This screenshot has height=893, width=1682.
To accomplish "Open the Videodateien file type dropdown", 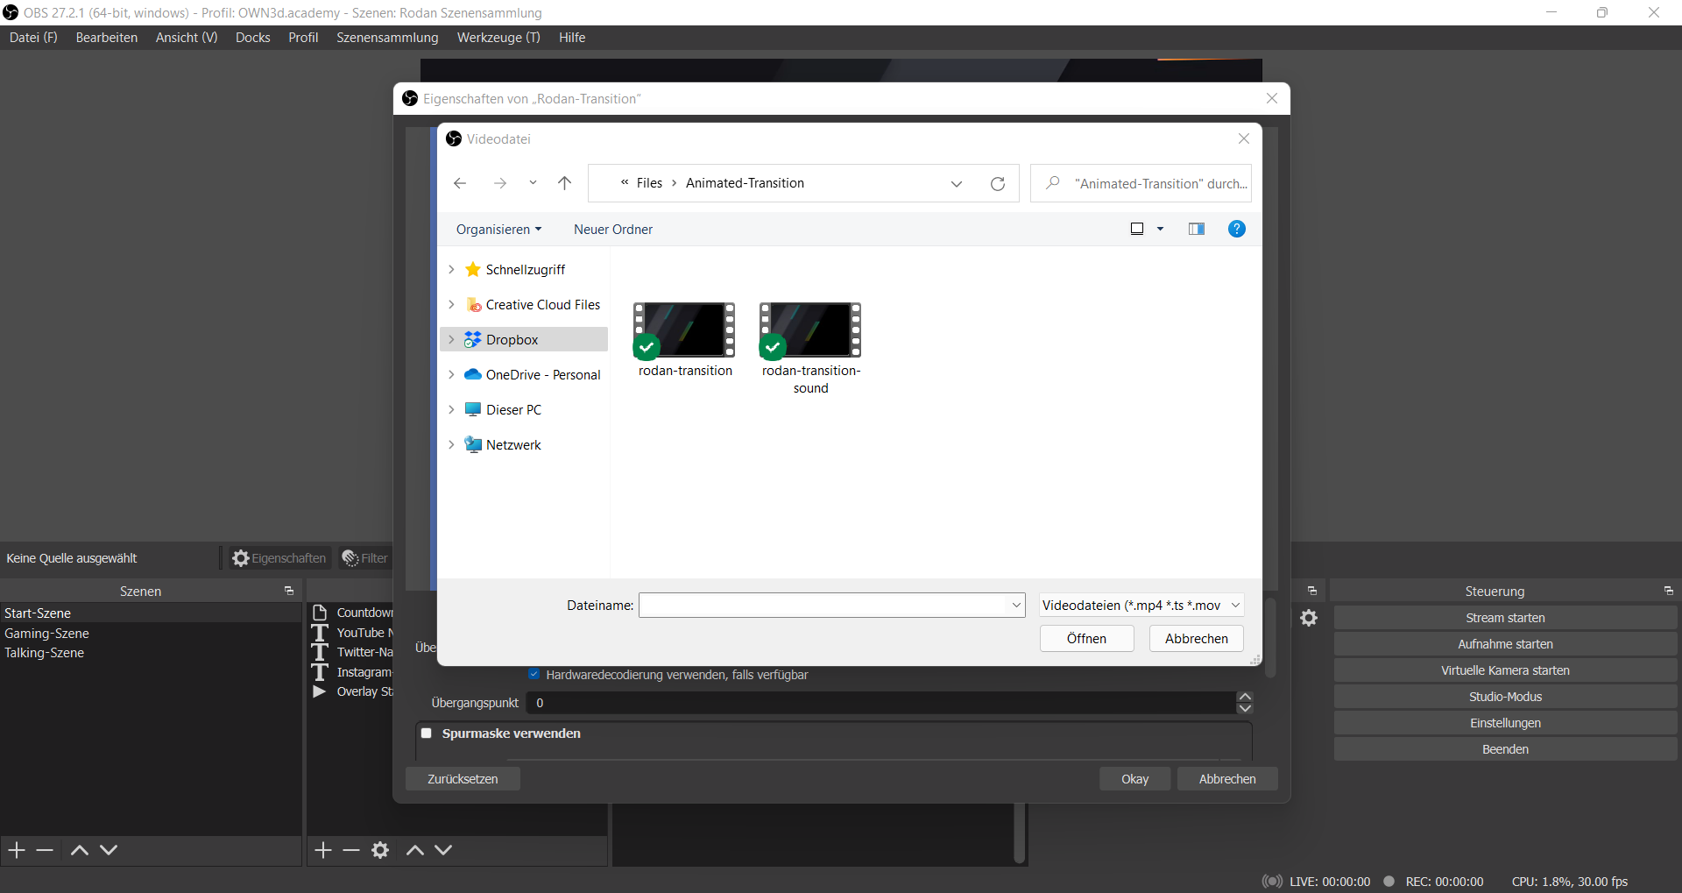I will pos(1141,606).
